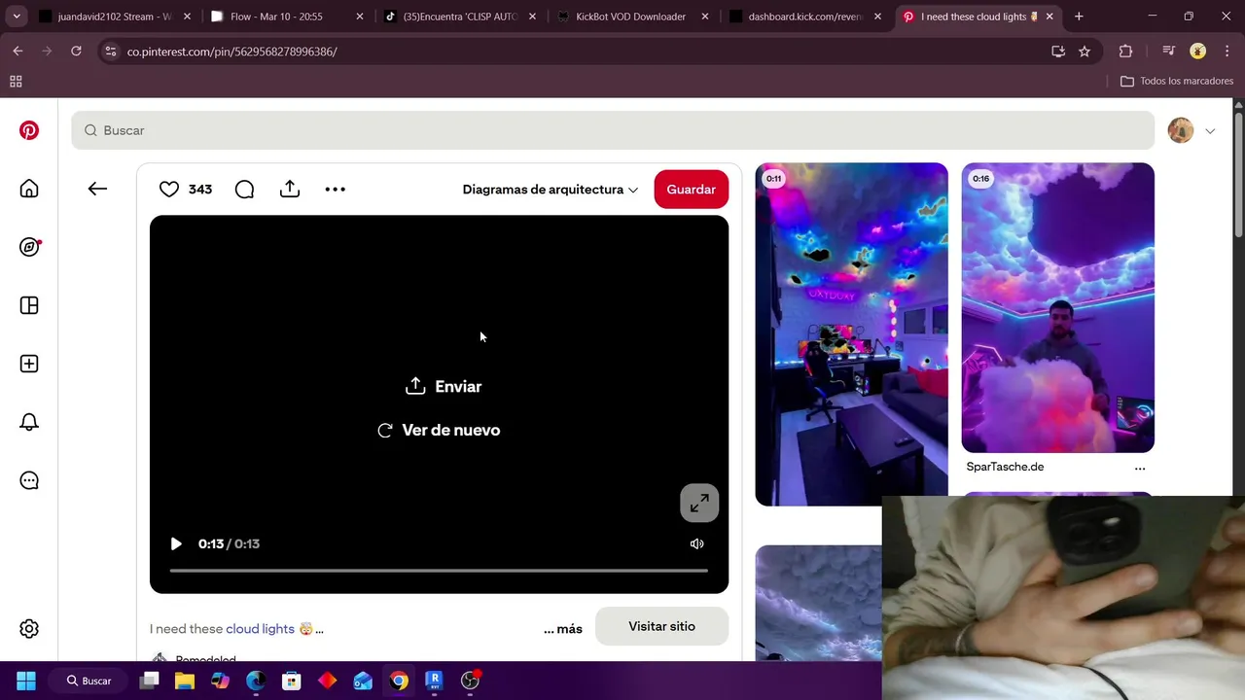Open messages chat bubble icon
This screenshot has height=700, width=1245.
[29, 480]
